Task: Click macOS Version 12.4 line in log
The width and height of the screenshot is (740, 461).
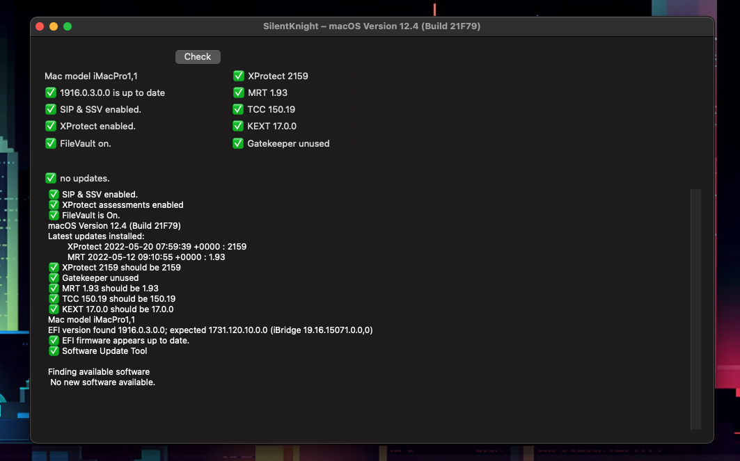Action: coord(114,226)
